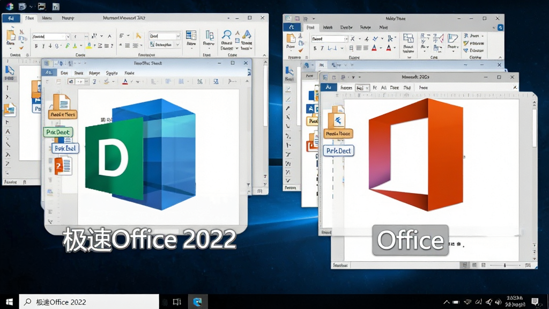Expand the font name dropdown in back-left window
Screen dimensions: 549x309
click(68, 36)
